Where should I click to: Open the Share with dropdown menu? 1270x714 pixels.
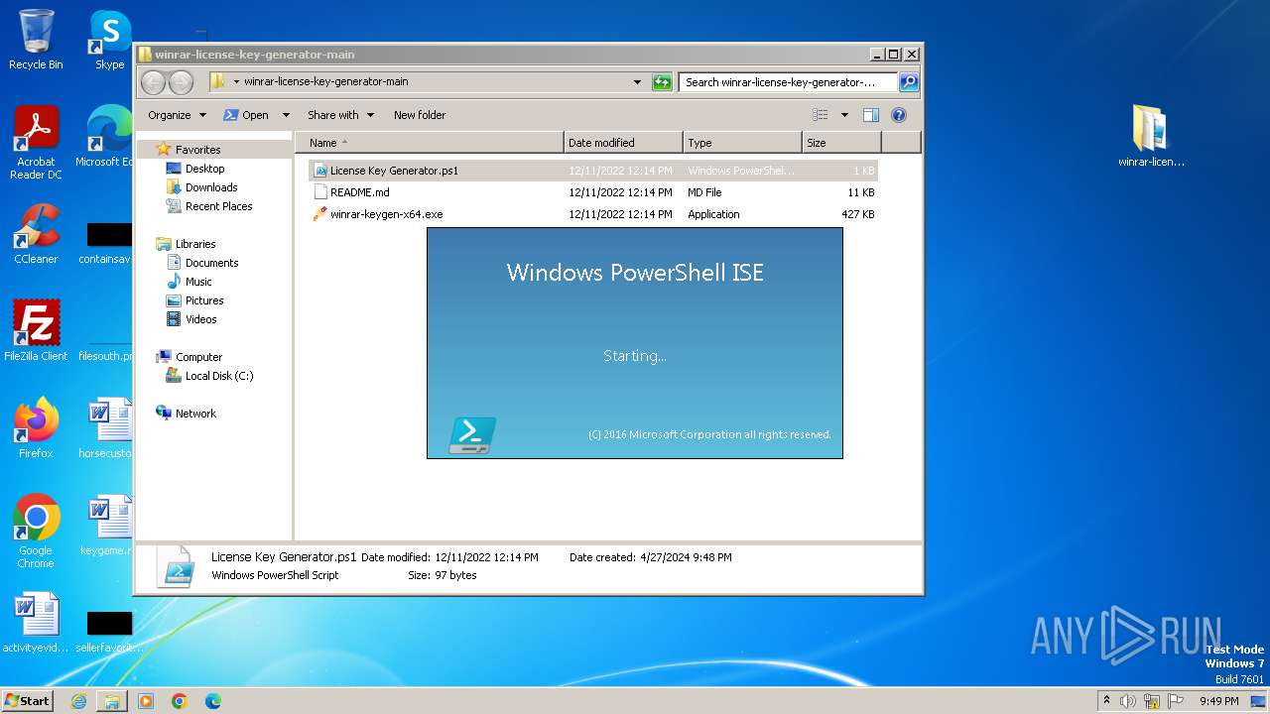click(340, 115)
